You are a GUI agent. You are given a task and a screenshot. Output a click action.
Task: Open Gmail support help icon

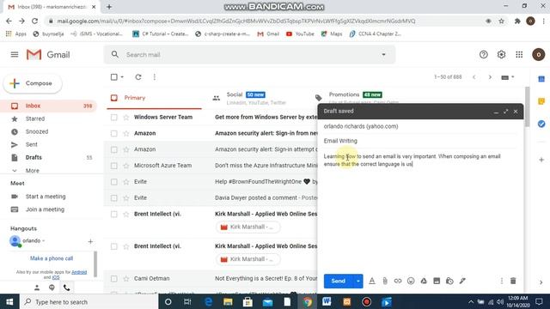point(483,55)
